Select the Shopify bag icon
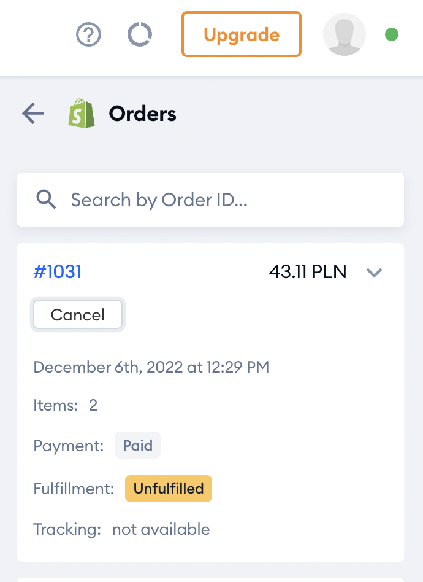This screenshot has height=582, width=423. point(82,114)
